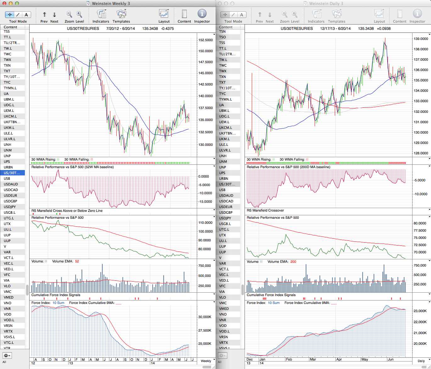Open gear action menu below Weekly symbol list

point(7,355)
